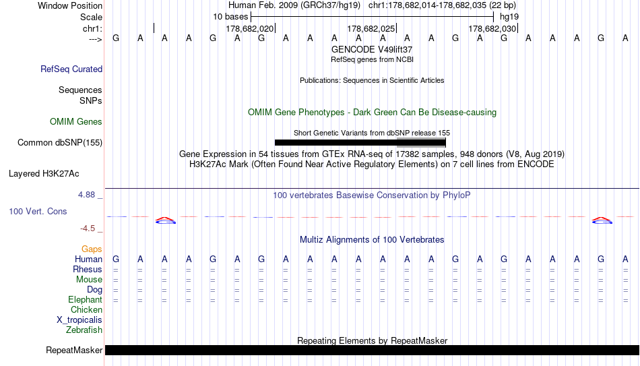The width and height of the screenshot is (640, 366).
Task: Click Repeating Elements by RepeatMasker title
Action: coord(372,340)
